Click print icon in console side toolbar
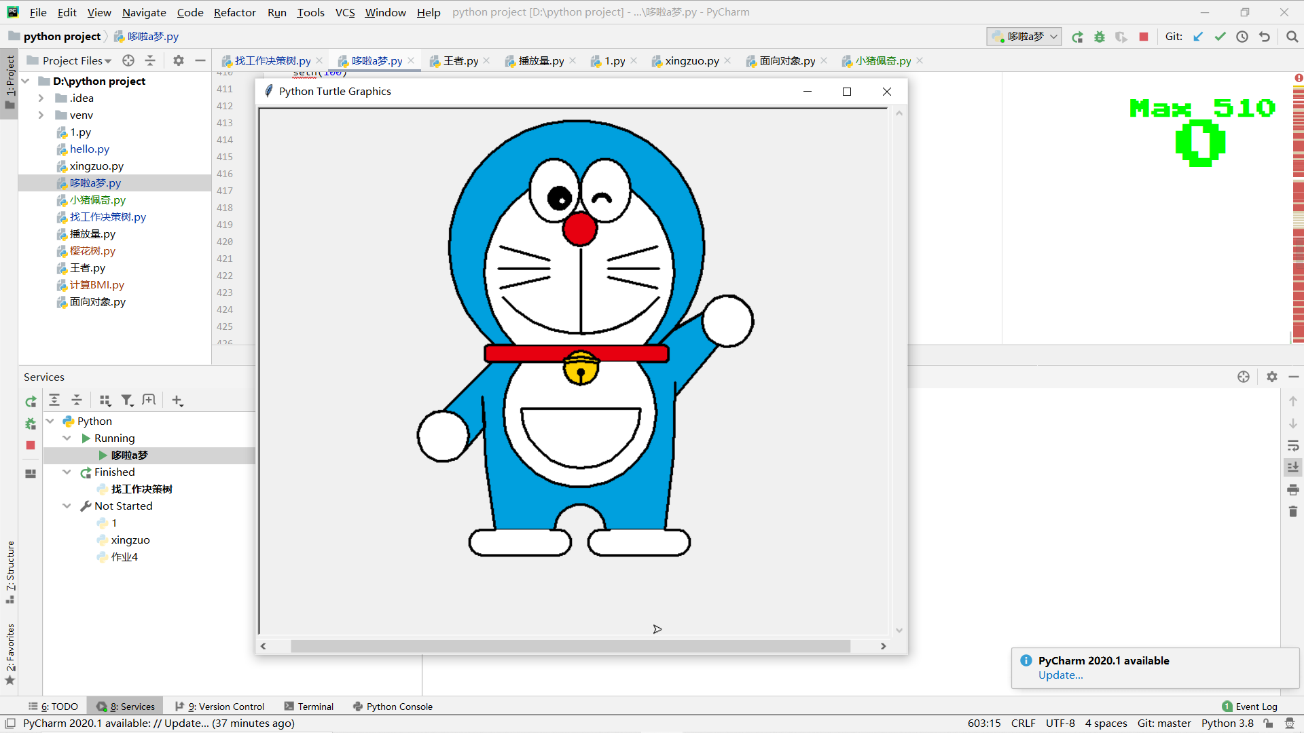 [1293, 489]
